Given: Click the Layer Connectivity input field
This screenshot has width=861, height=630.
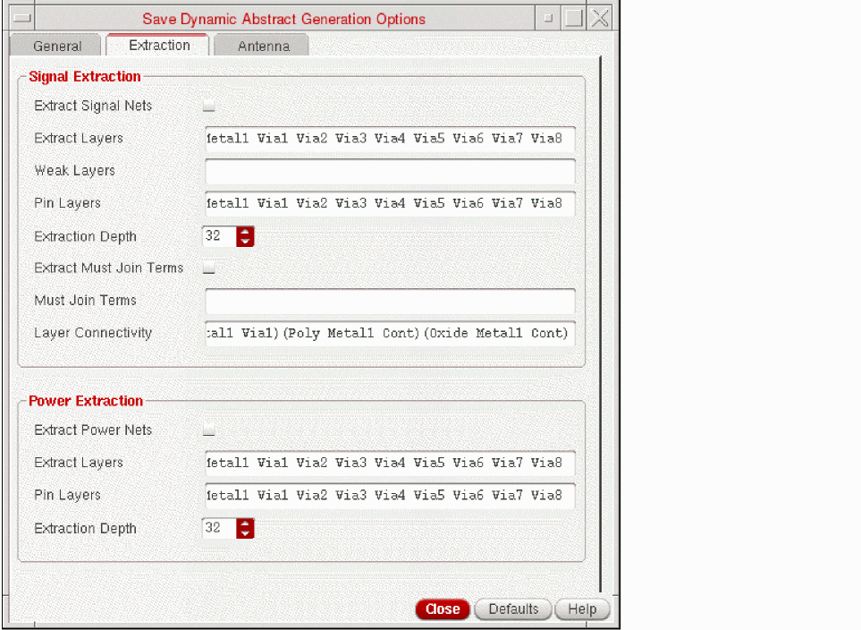Looking at the screenshot, I should (390, 333).
